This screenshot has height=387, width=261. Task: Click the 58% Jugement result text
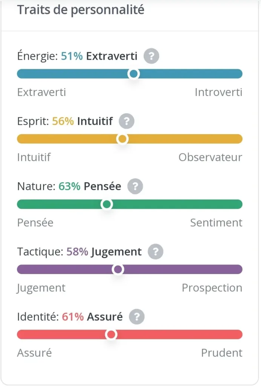tap(104, 252)
